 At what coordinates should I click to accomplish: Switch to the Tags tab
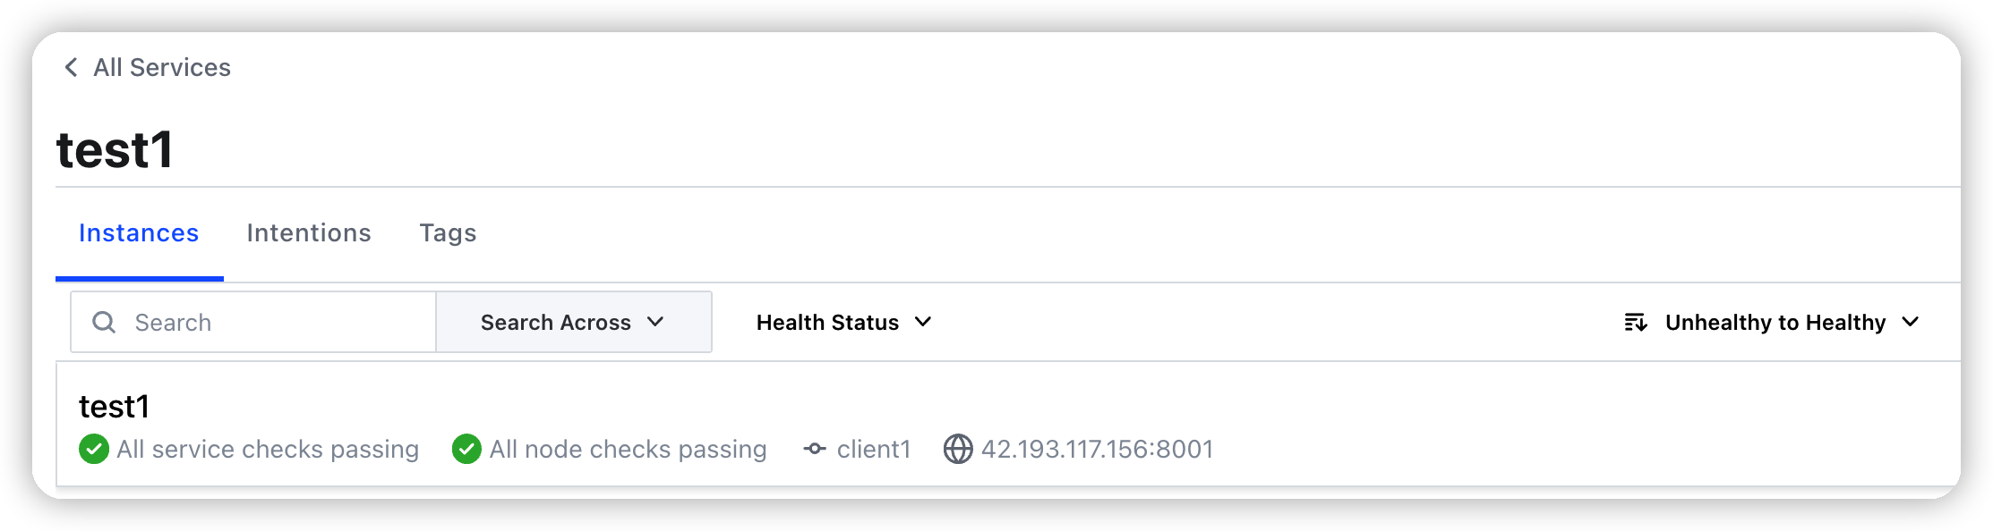coord(448,233)
